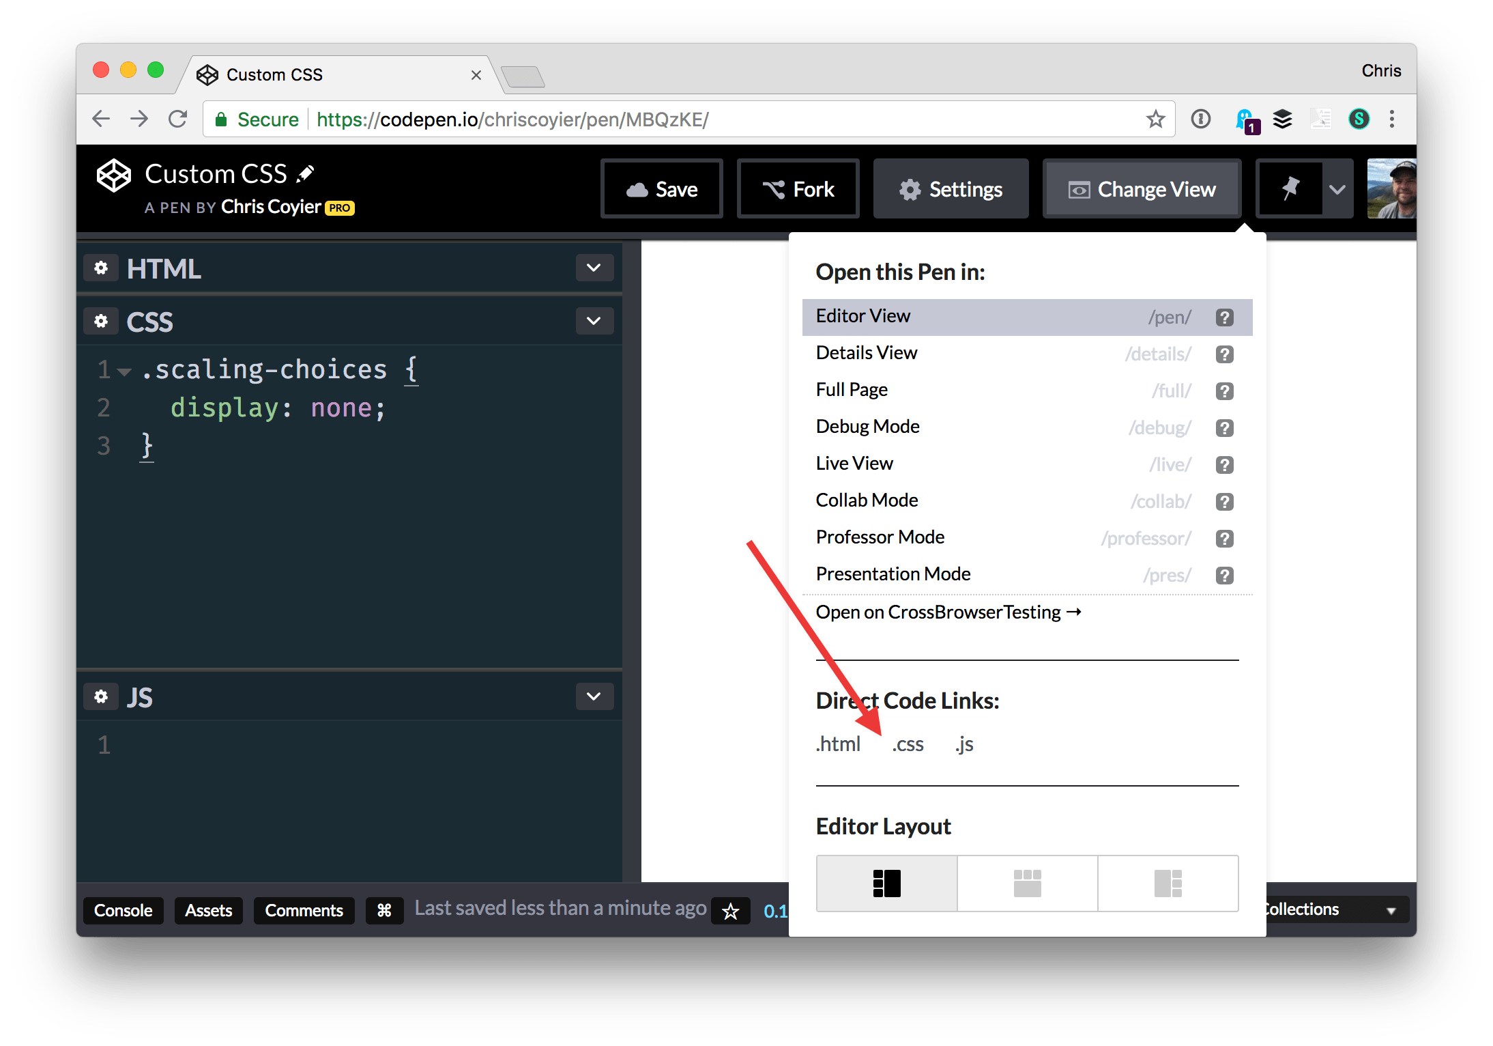Click the star icon in footer
The image size is (1493, 1046).
coord(730,911)
